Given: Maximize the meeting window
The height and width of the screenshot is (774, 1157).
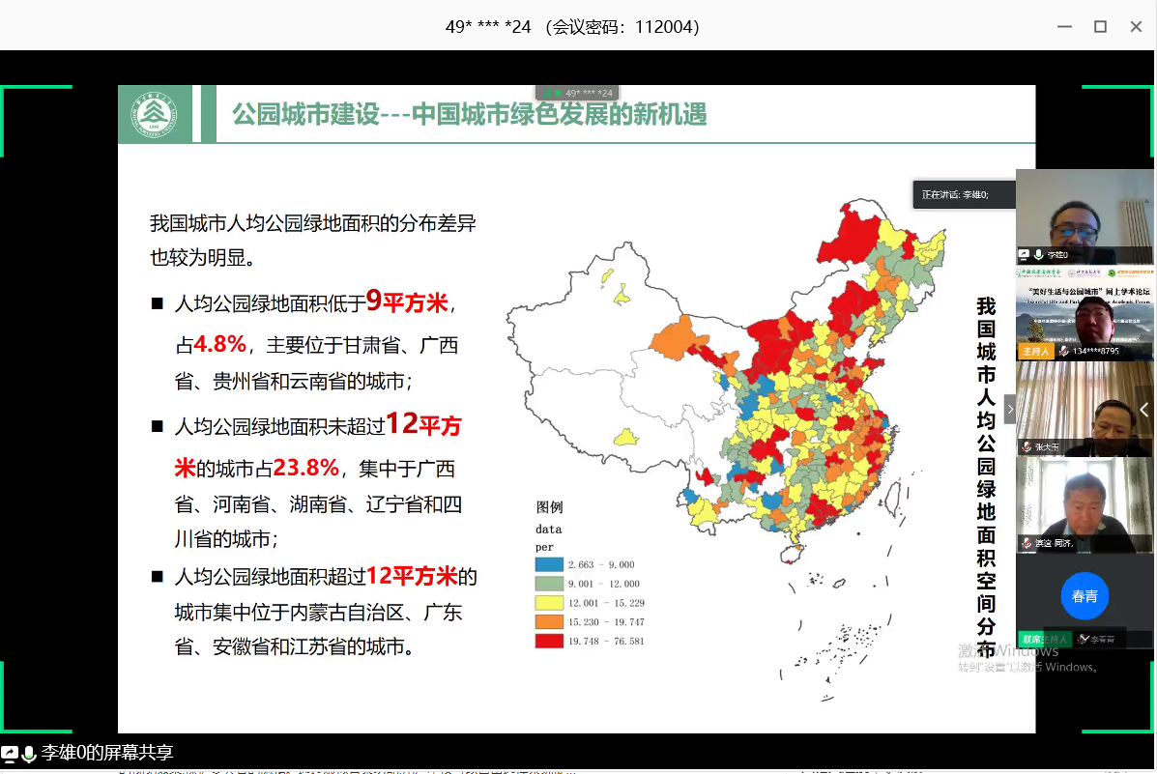Looking at the screenshot, I should (1100, 26).
